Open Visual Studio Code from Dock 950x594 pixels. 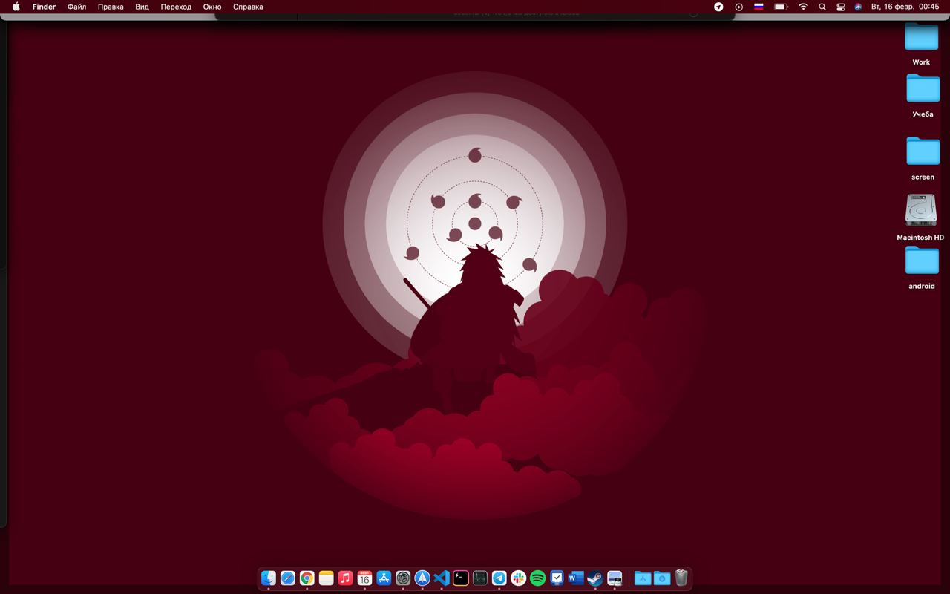(442, 578)
